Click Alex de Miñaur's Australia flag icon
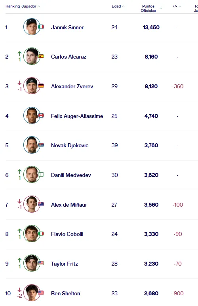 pyautogui.click(x=41, y=204)
